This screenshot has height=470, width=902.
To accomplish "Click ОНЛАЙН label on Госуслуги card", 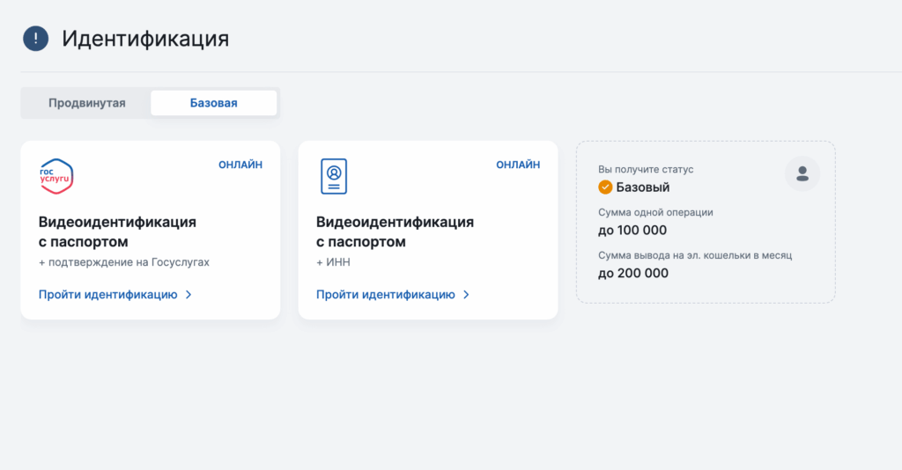I will tap(240, 165).
